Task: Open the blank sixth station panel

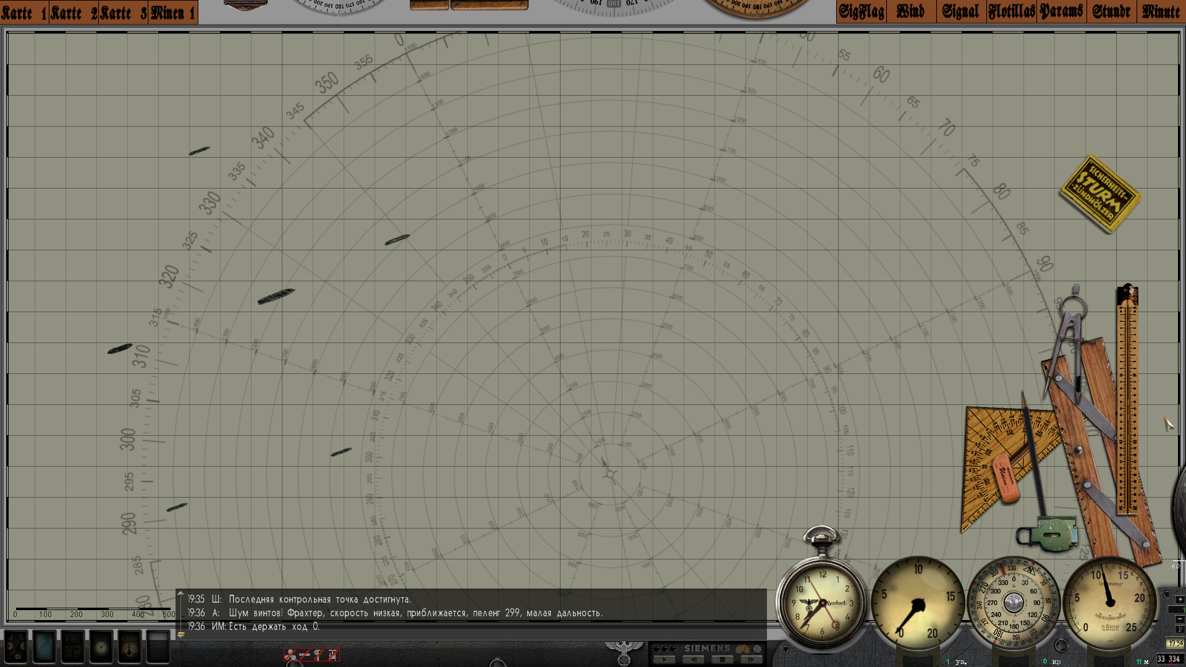Action: click(x=158, y=647)
